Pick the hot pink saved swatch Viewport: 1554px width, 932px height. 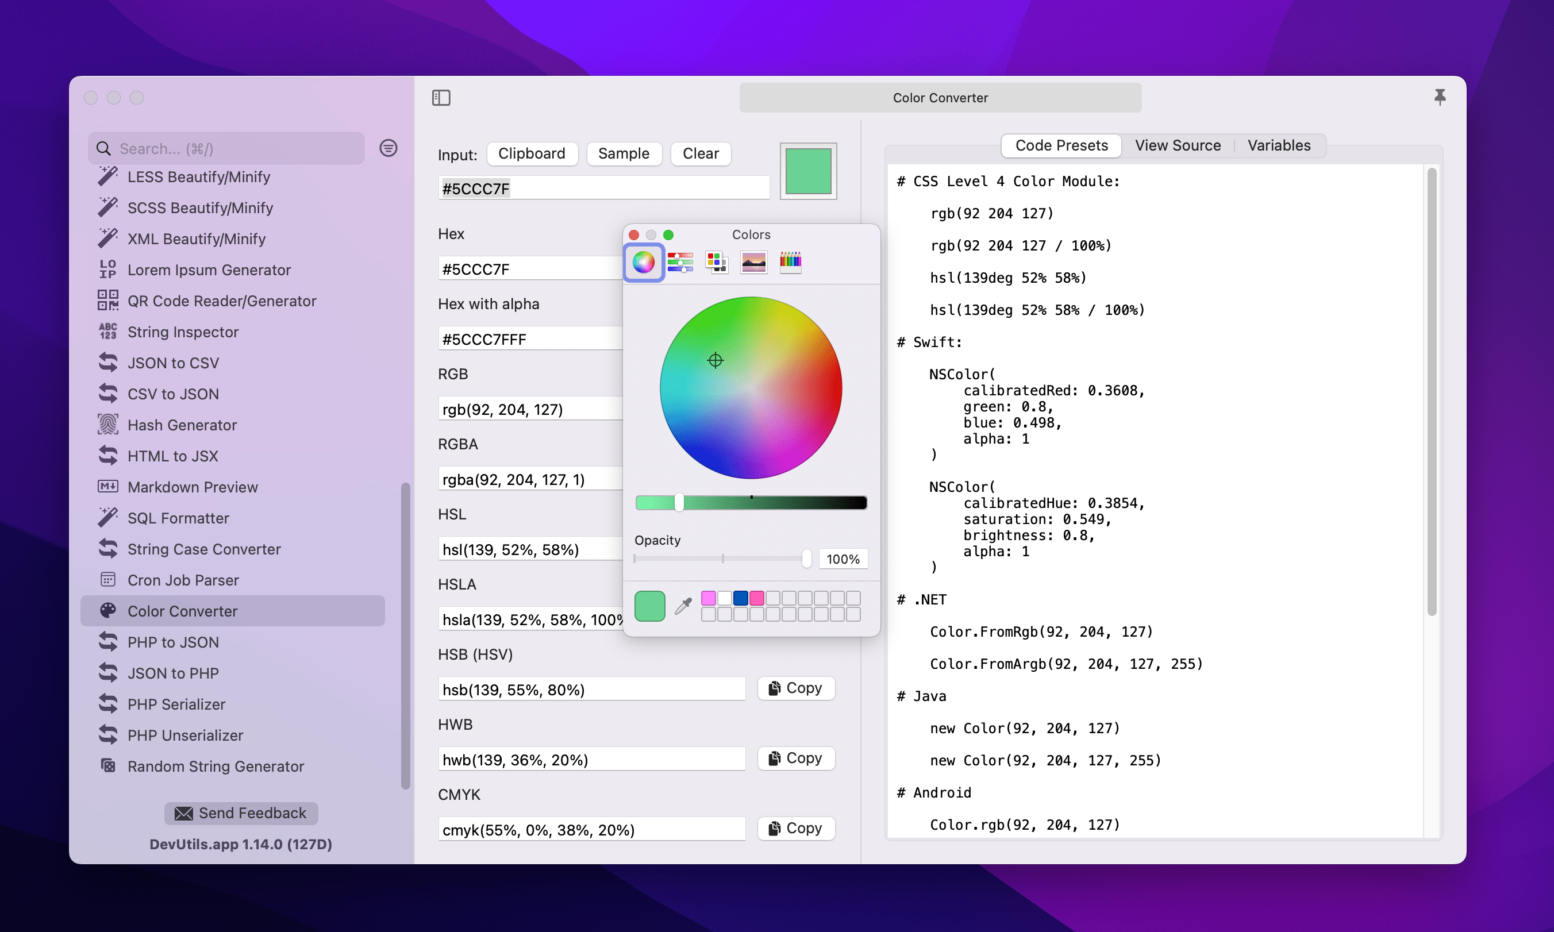tap(757, 598)
